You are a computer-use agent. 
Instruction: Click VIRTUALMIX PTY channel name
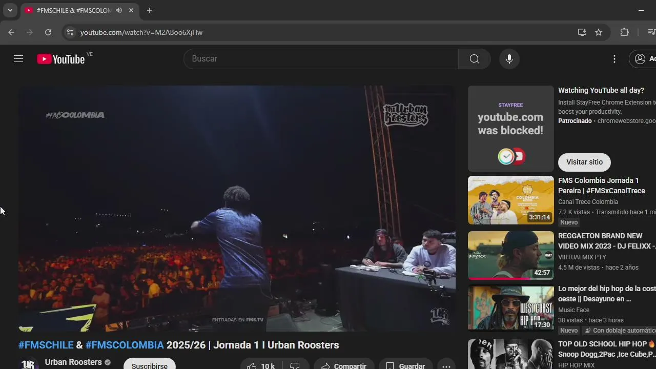[582, 257]
